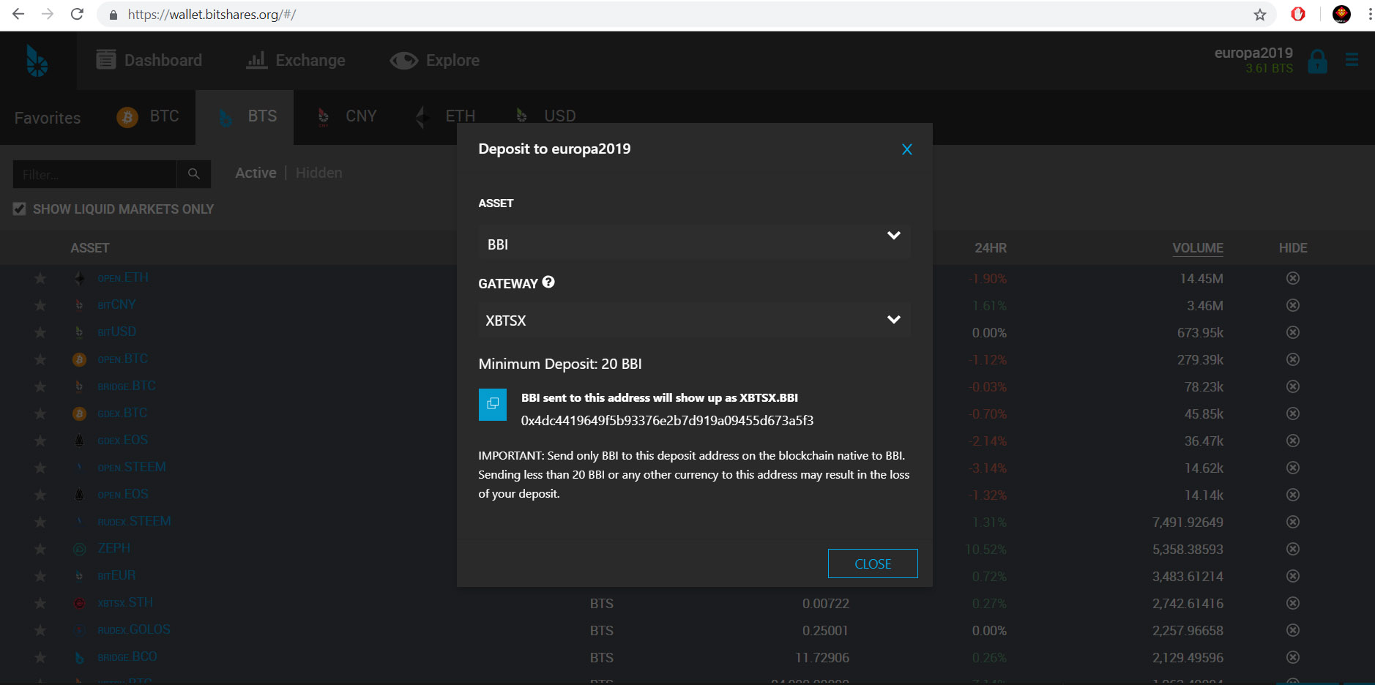Hide the row with 14.62k volume
This screenshot has width=1375, height=685.
point(1293,468)
